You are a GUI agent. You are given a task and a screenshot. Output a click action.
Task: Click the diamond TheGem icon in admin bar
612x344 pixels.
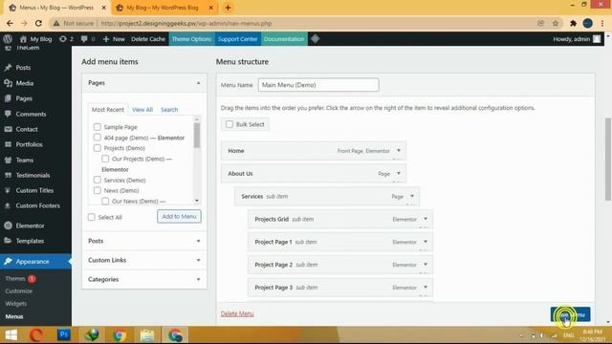316,39
